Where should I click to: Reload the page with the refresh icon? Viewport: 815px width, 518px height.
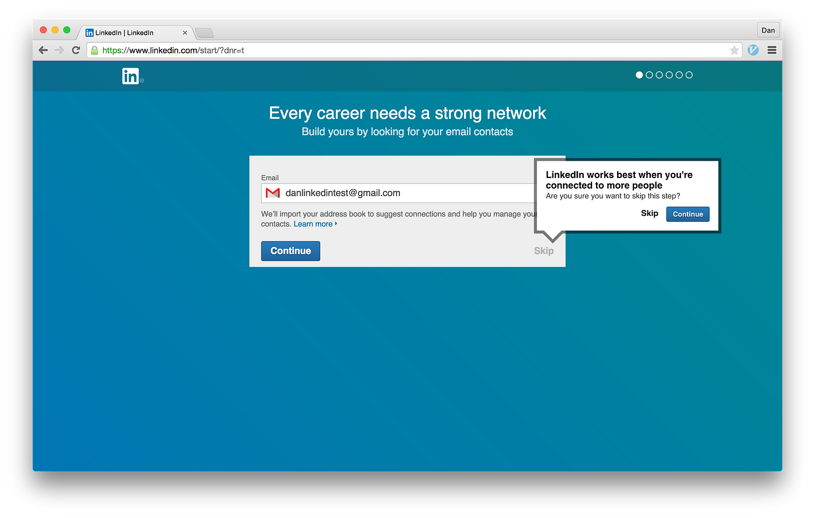[x=76, y=50]
